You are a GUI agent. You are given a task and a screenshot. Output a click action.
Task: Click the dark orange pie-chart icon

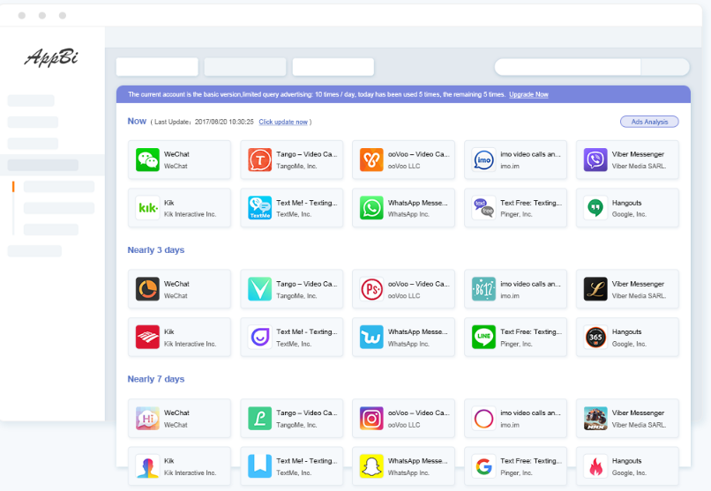[x=147, y=289]
